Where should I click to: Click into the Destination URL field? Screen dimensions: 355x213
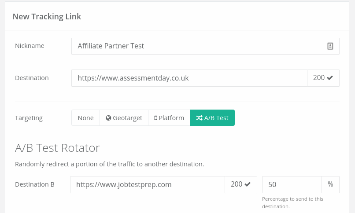[189, 78]
